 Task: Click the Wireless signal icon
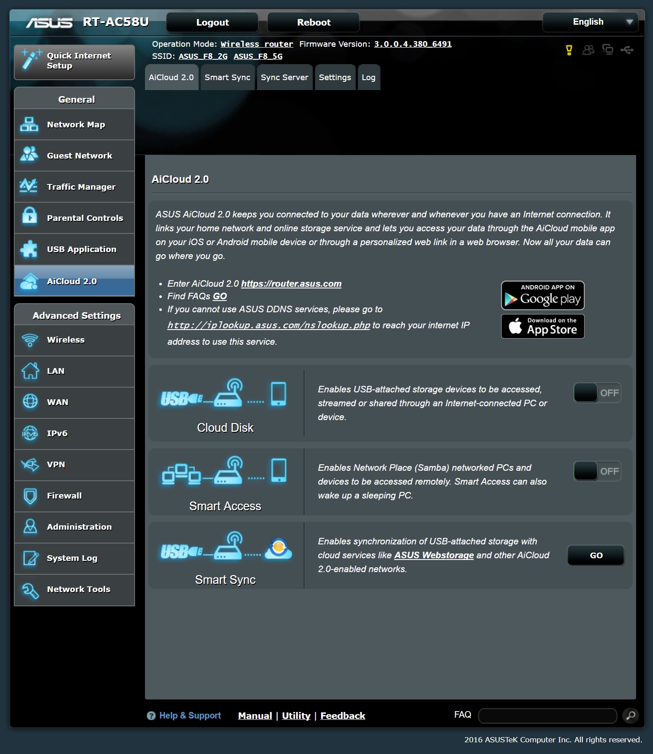pyautogui.click(x=30, y=340)
